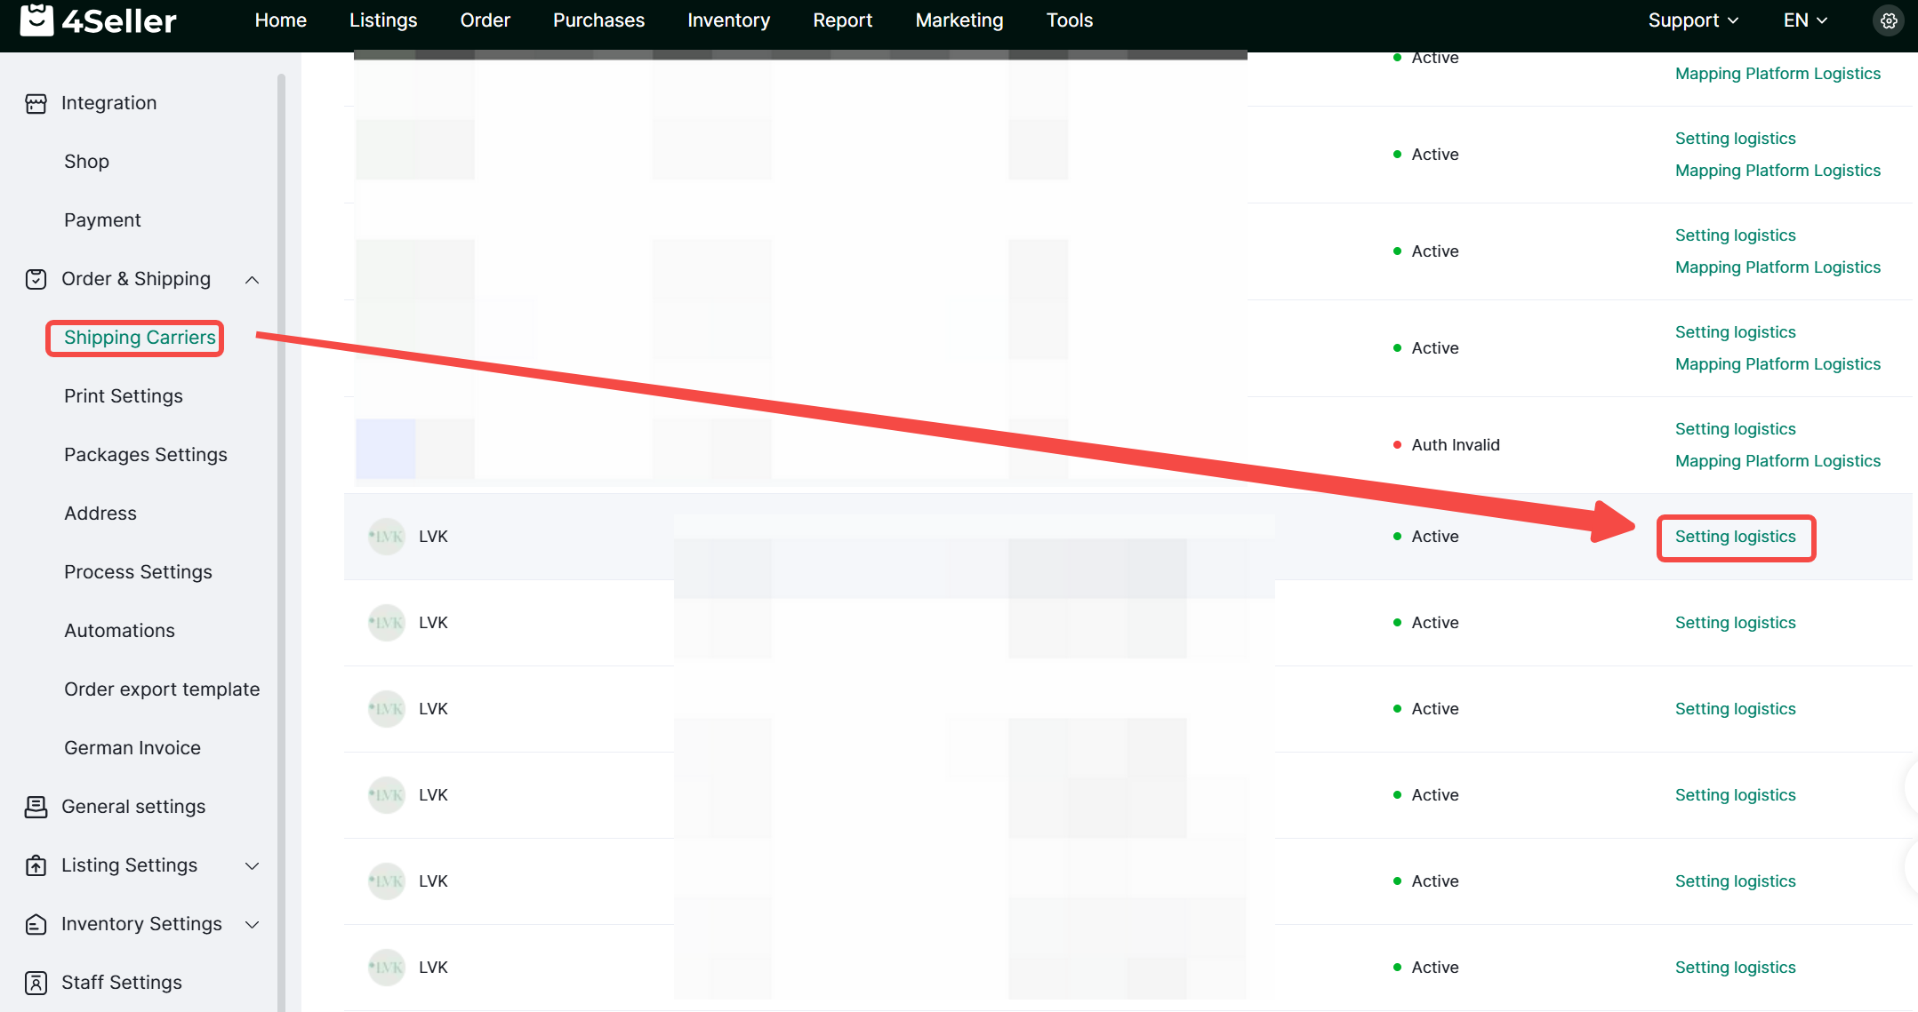Click the 4Seller logo icon

coord(36,20)
